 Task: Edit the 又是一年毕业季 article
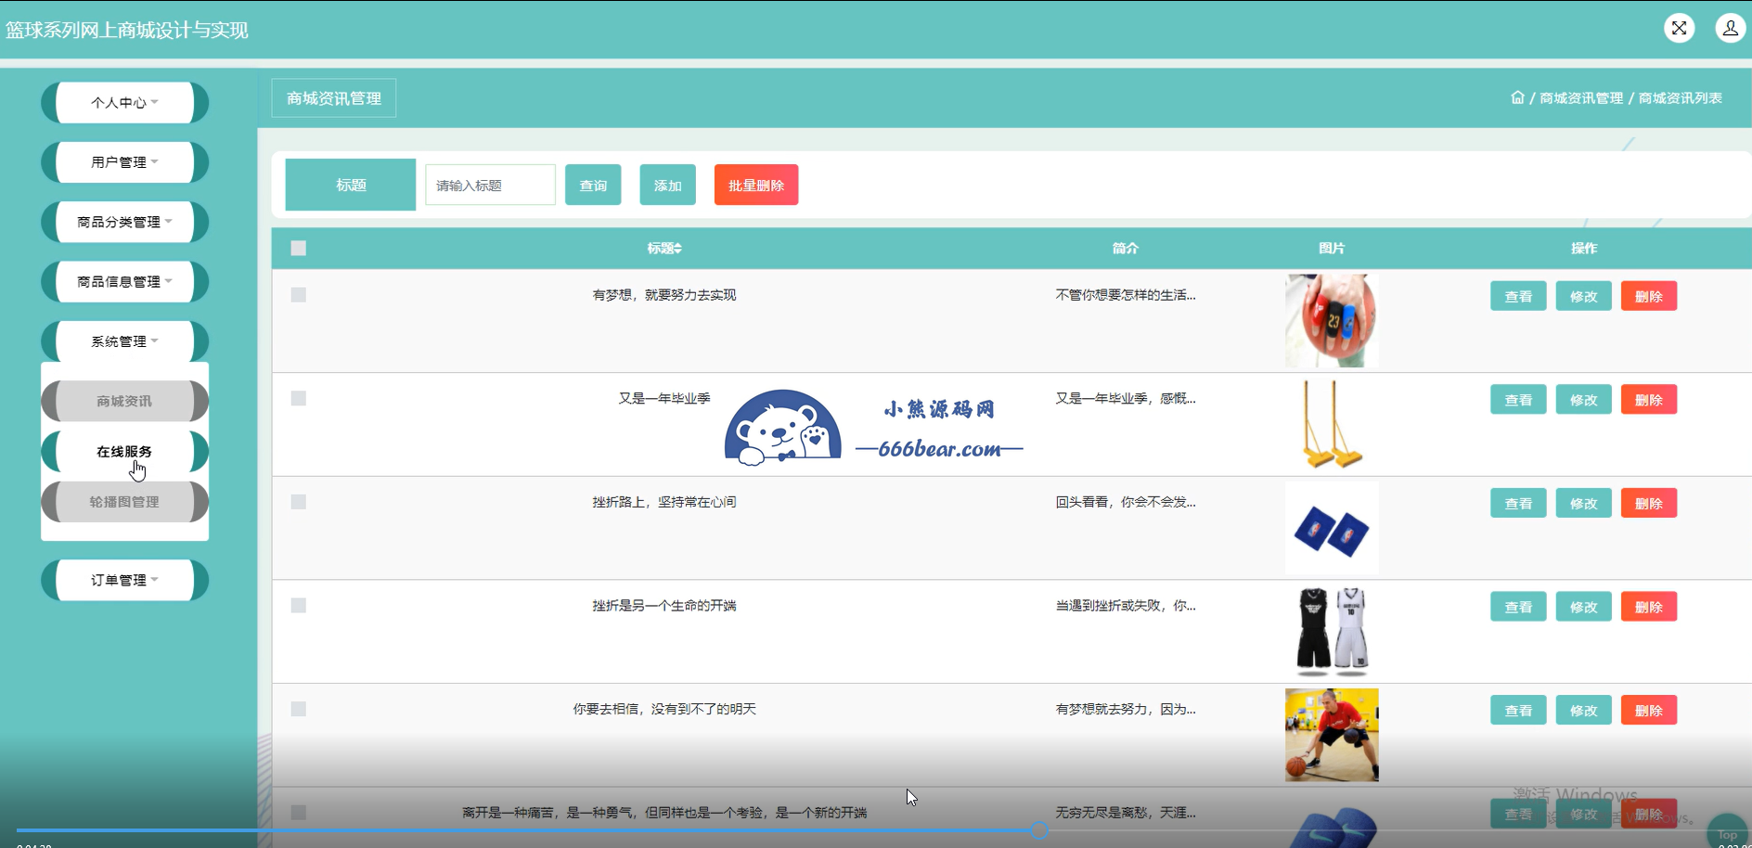(x=1583, y=400)
